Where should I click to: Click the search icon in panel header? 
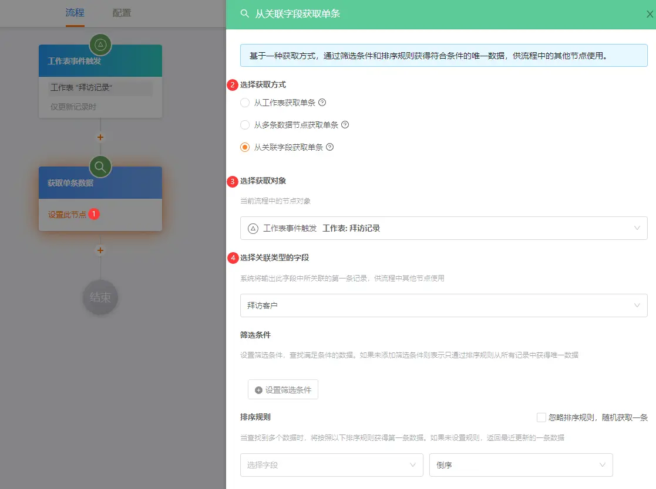point(245,14)
